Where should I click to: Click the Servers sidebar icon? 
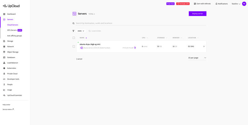(x=4, y=19)
